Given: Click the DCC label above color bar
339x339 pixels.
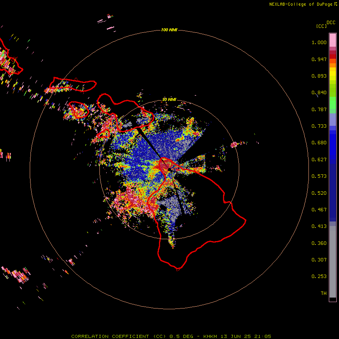Looking at the screenshot, I should coord(331,23).
